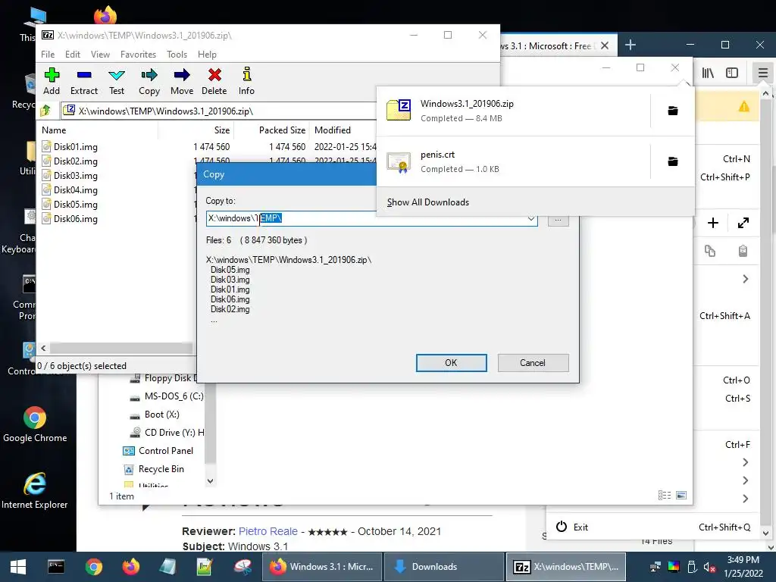
Task: Click the up-folder icon beside address bar
Action: 45,111
